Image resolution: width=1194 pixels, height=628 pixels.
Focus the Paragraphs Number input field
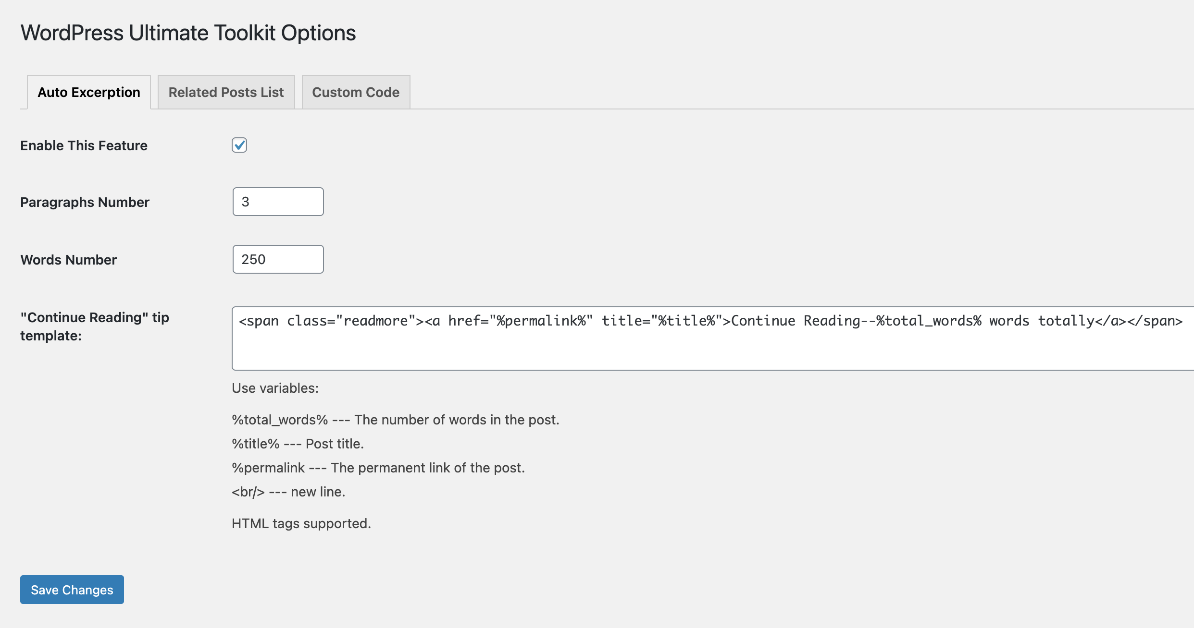pos(278,202)
